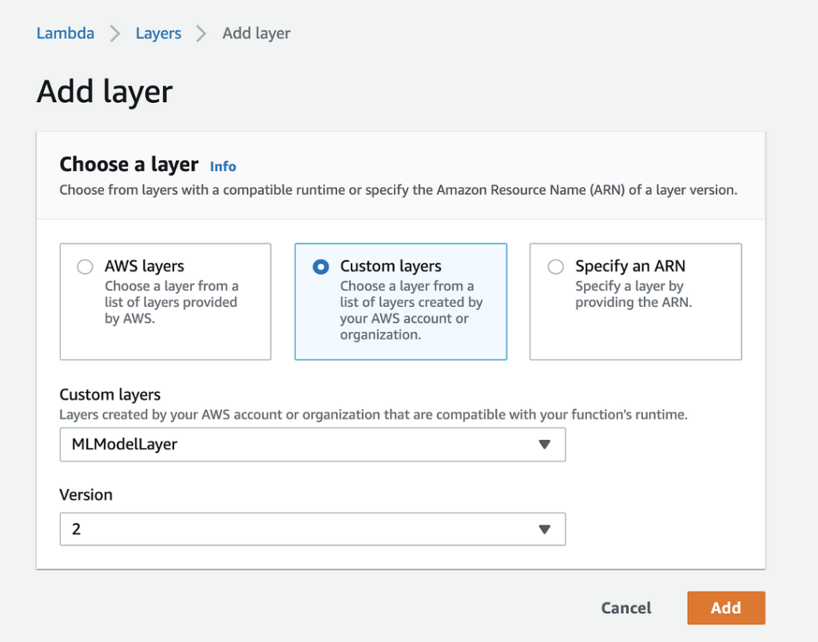Select the Custom layers radio button
The height and width of the screenshot is (642, 818).
(320, 267)
